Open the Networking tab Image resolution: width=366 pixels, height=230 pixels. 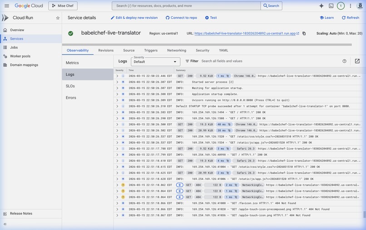click(177, 50)
